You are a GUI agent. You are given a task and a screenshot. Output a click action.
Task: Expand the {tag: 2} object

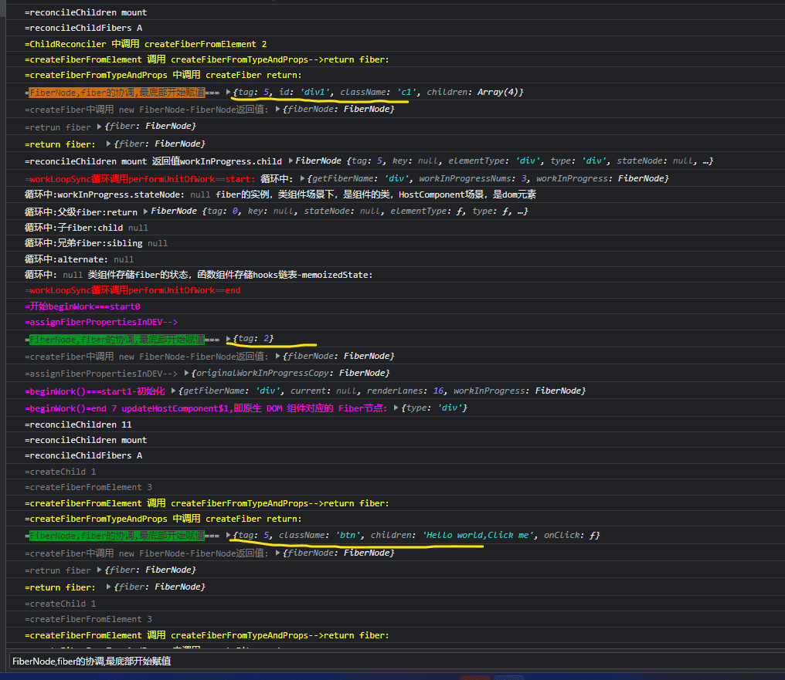pos(229,340)
